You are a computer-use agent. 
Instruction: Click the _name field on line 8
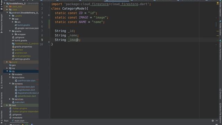(72, 35)
